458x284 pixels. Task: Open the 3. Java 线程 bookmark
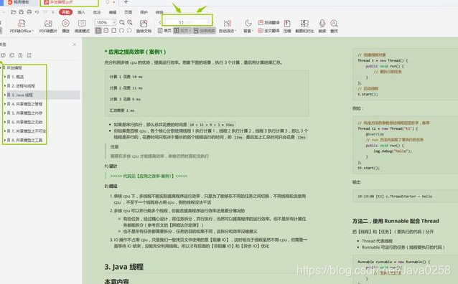coord(22,95)
